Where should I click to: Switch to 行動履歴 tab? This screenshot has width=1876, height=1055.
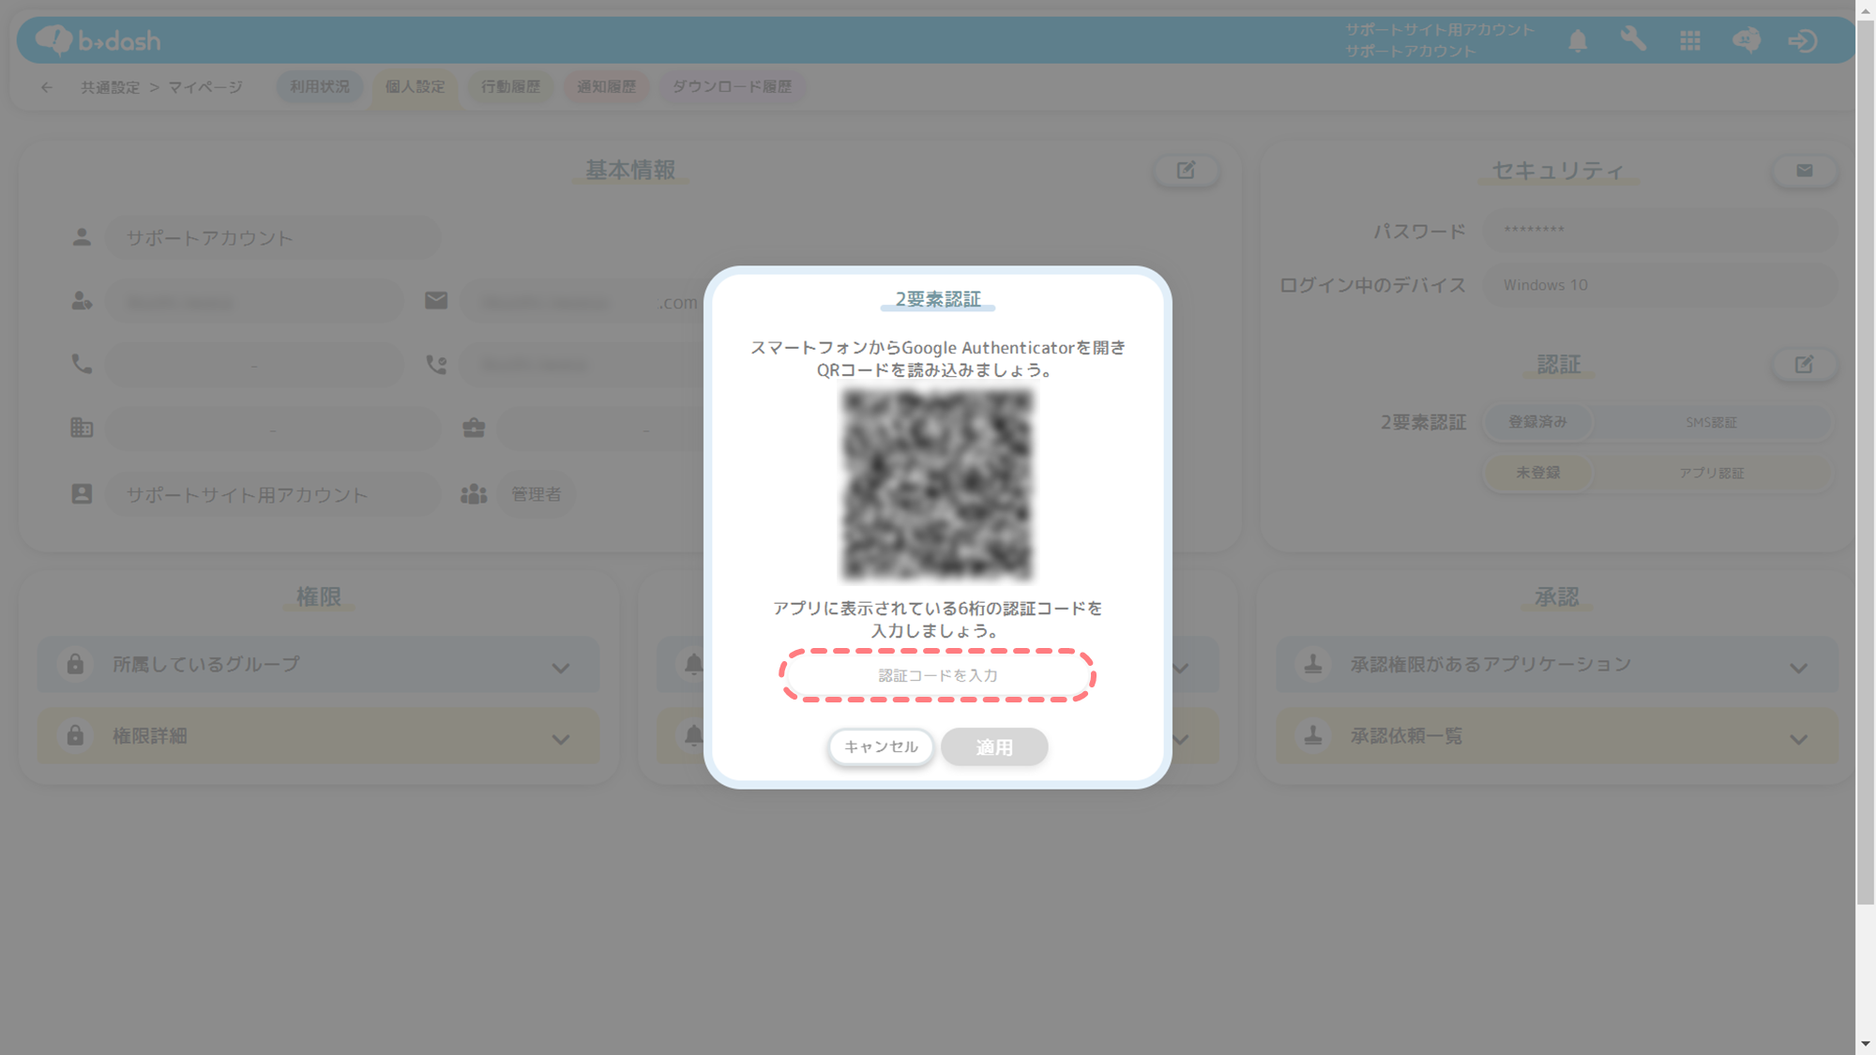[510, 86]
